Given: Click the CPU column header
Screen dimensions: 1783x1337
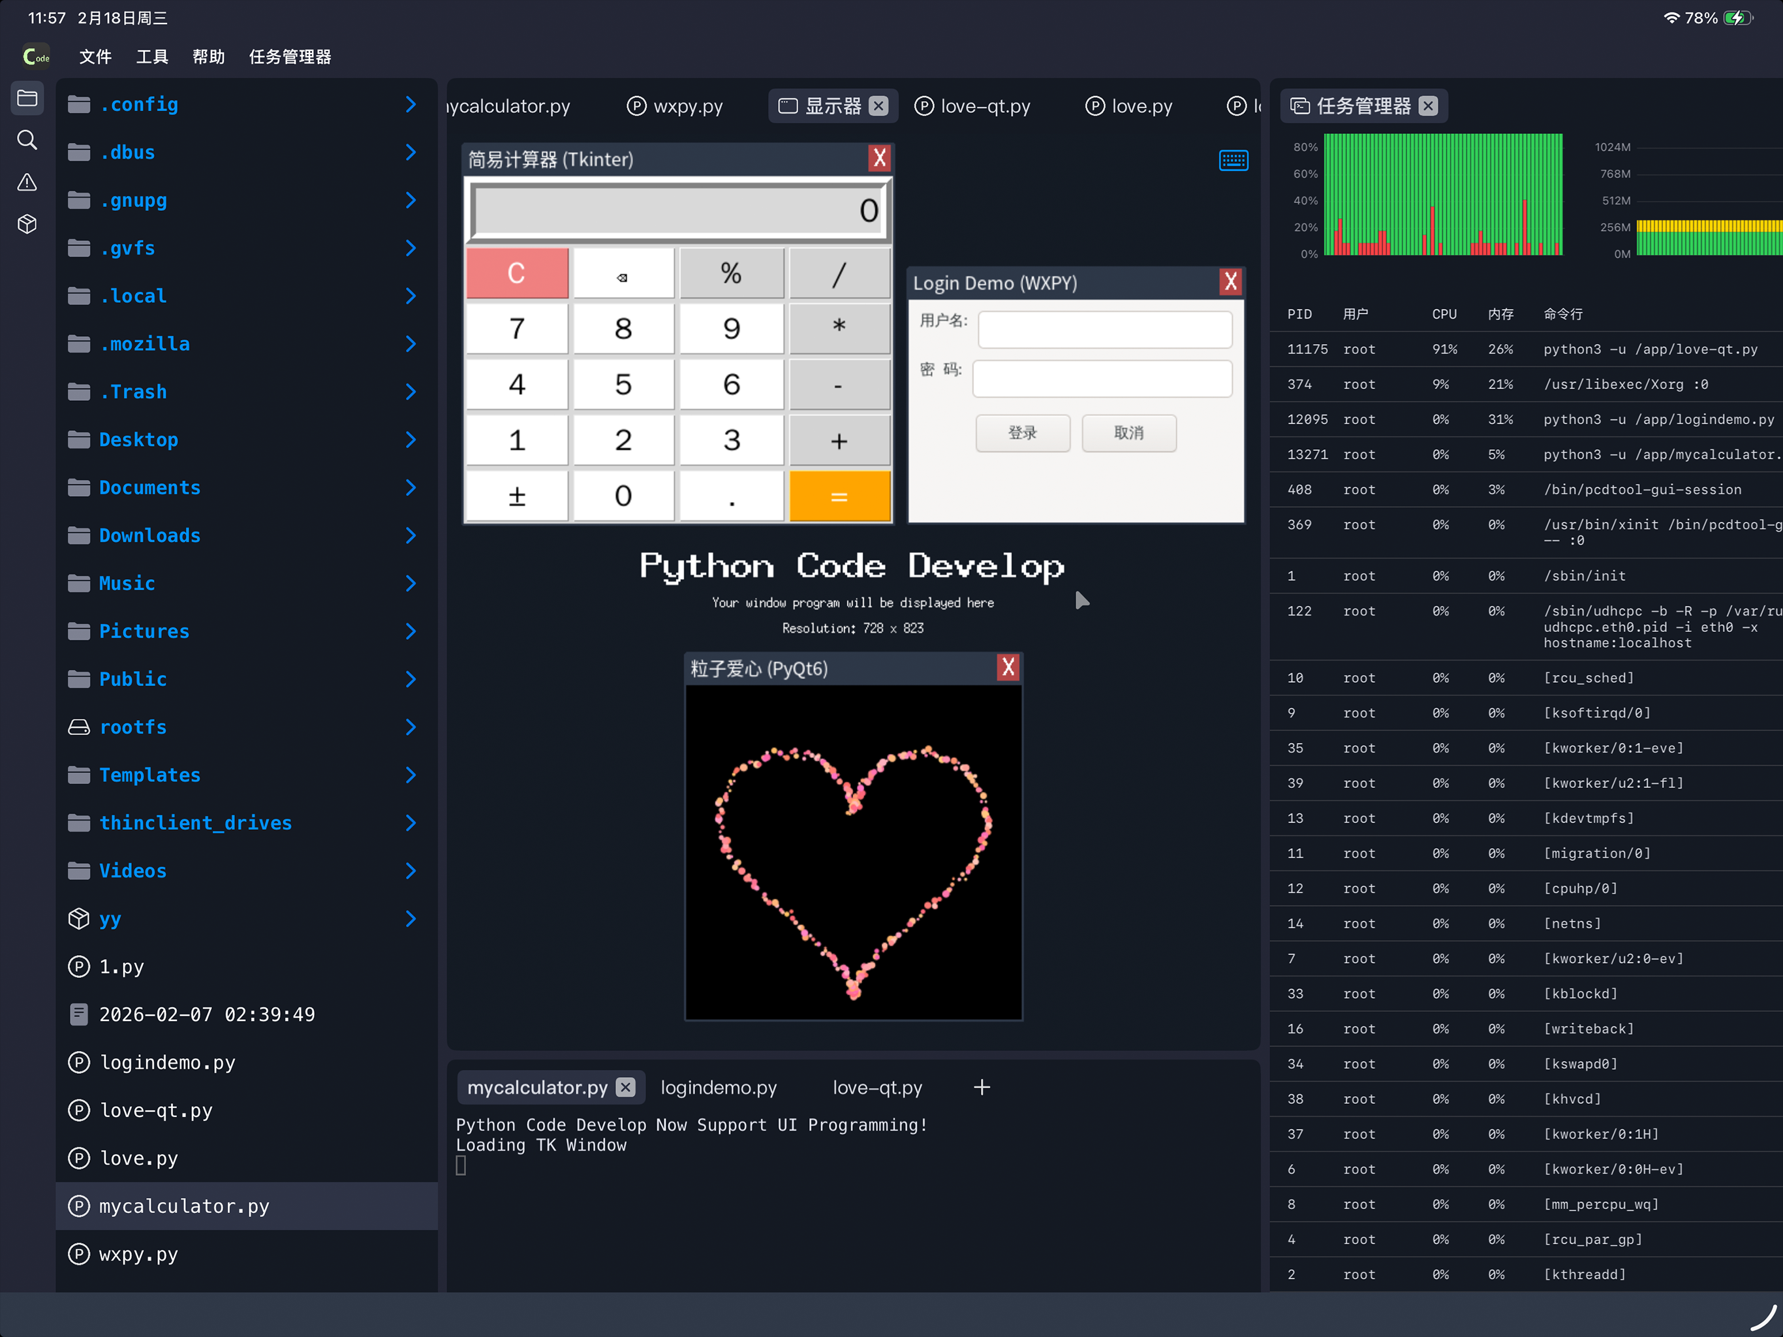Looking at the screenshot, I should click(x=1444, y=314).
